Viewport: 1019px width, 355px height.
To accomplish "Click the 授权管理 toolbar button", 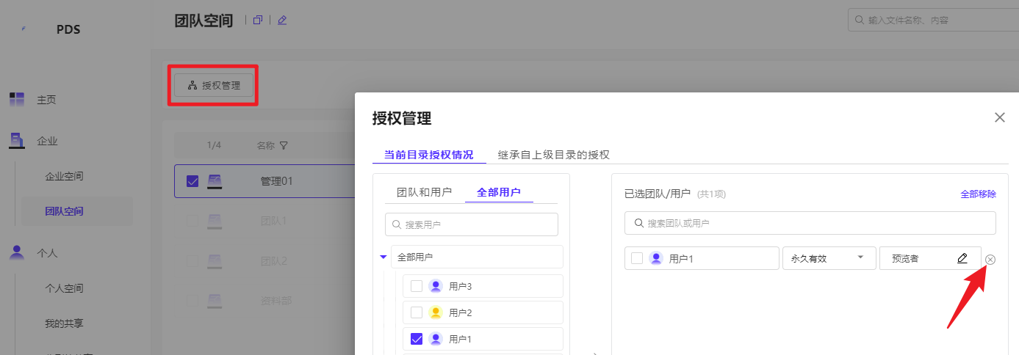I will [214, 85].
